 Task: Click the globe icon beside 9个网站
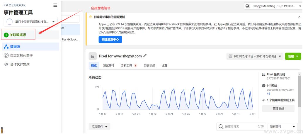tap(263, 86)
